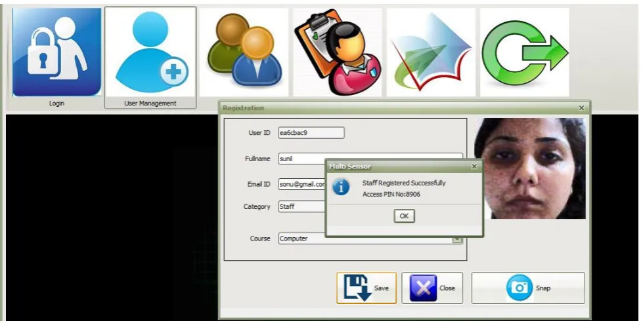Confirm the message with the OK button
Image resolution: width=643 pixels, height=321 pixels.
[404, 216]
